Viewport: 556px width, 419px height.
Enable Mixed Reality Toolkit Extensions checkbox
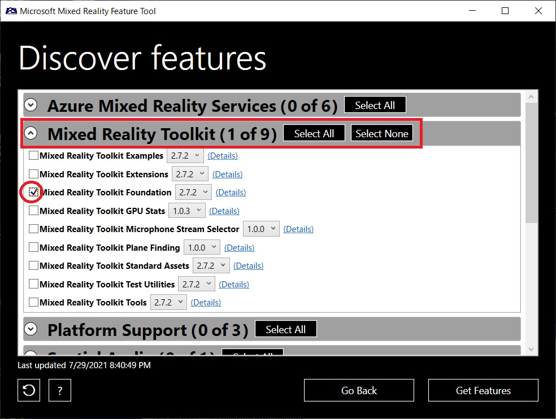click(33, 174)
